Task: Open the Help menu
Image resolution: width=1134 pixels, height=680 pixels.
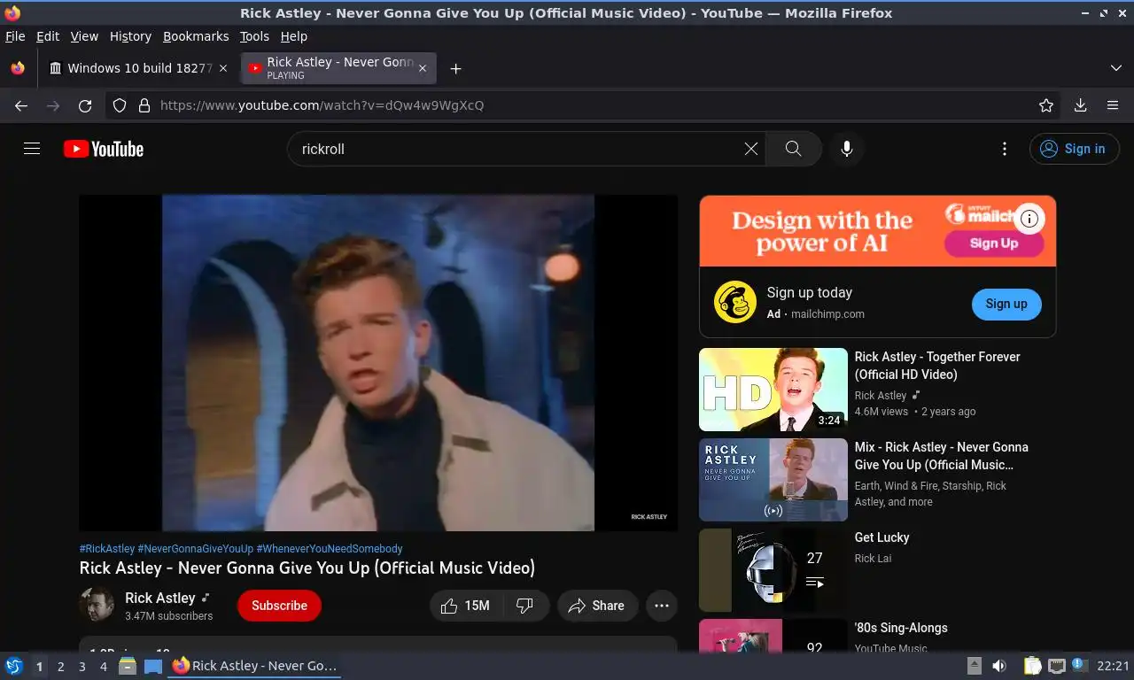Action: 294,36
